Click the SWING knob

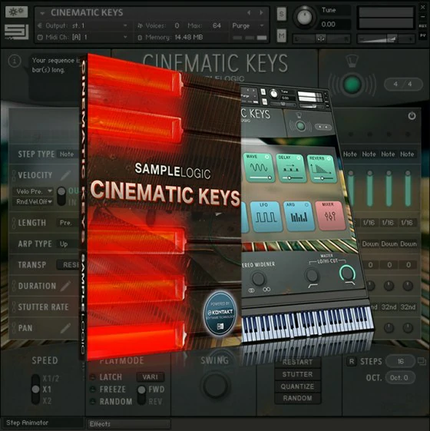tap(215, 385)
